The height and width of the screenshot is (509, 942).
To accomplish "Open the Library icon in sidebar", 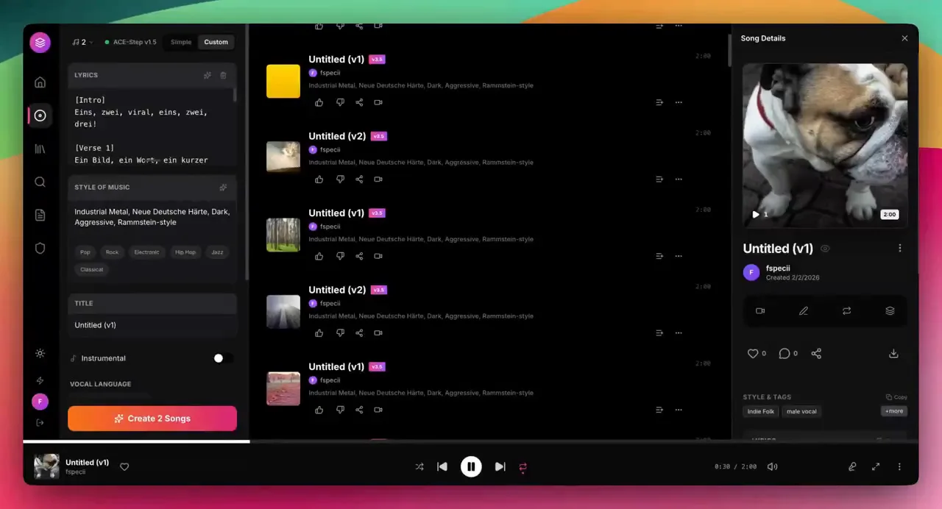I will 40,149.
